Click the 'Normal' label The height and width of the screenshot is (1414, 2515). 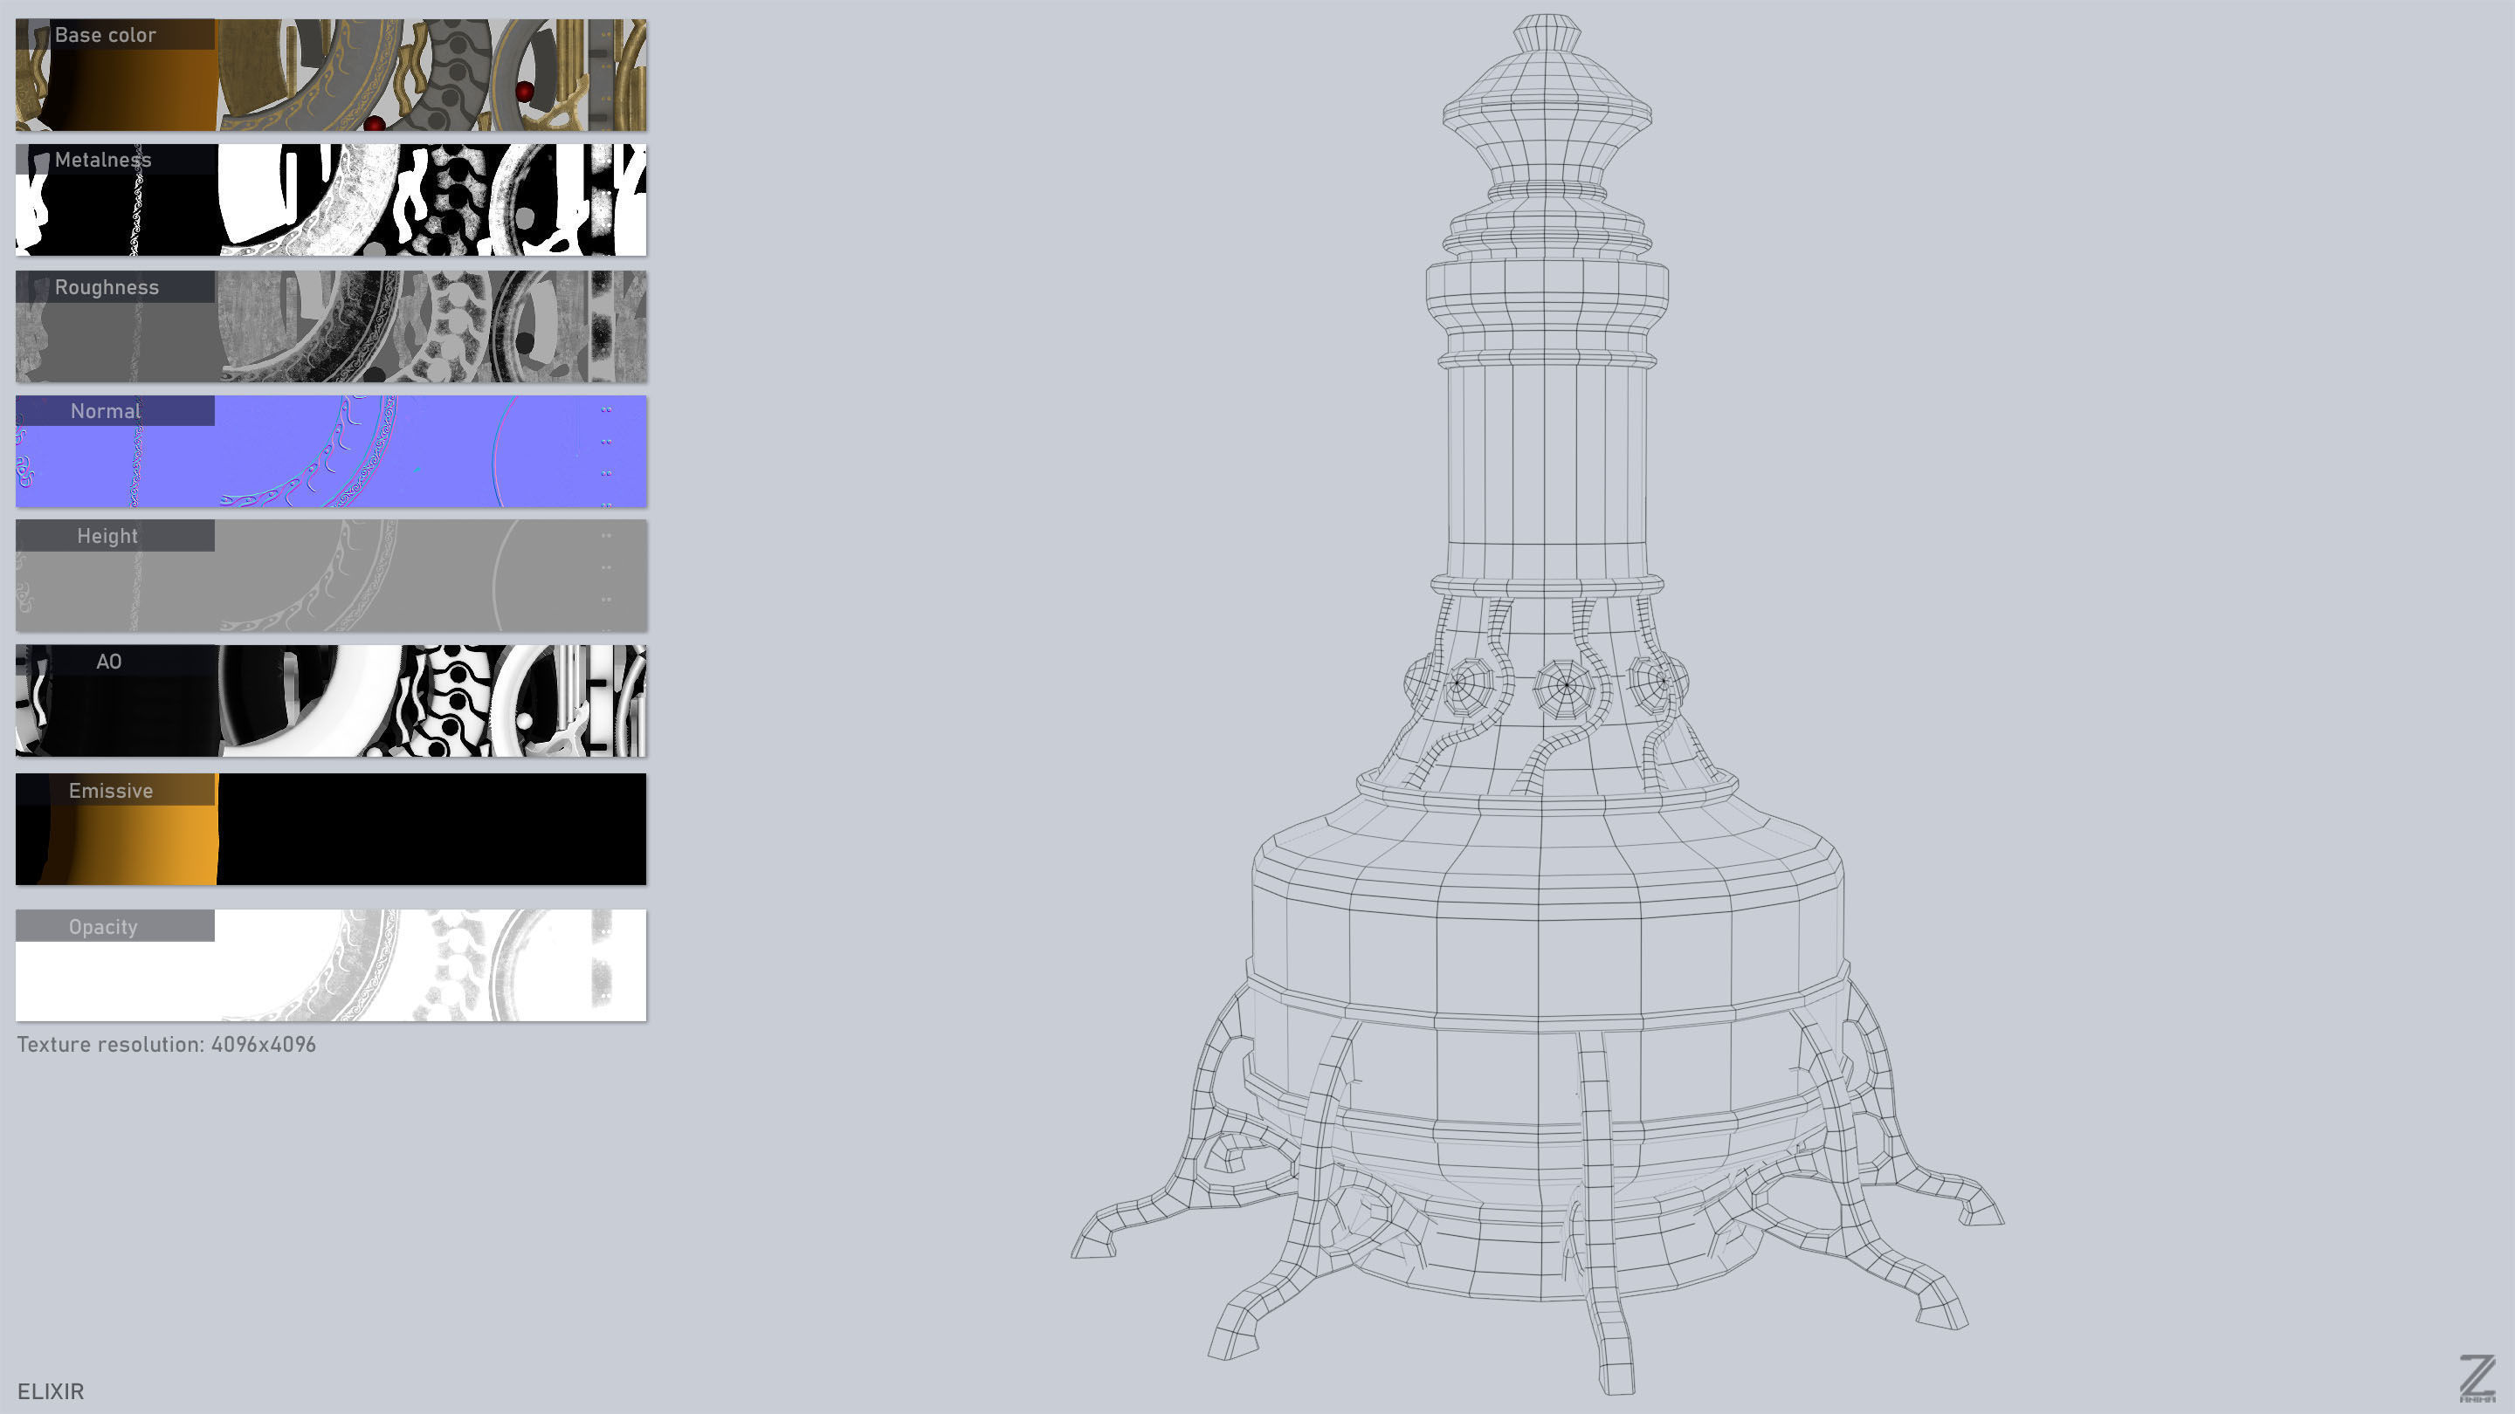[106, 411]
